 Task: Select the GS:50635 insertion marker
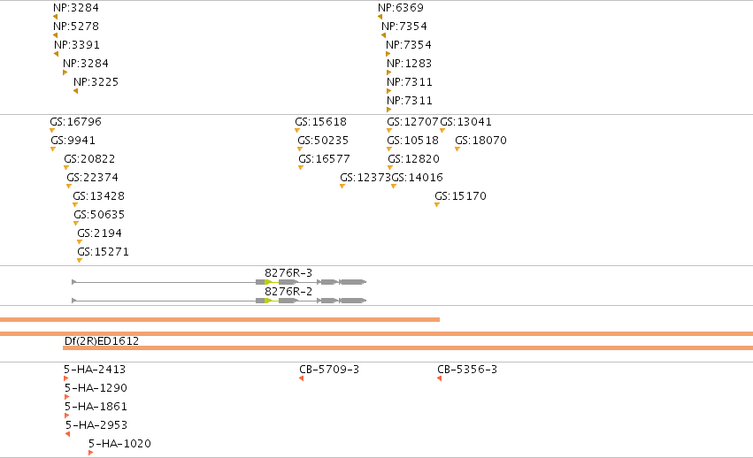[x=76, y=223]
